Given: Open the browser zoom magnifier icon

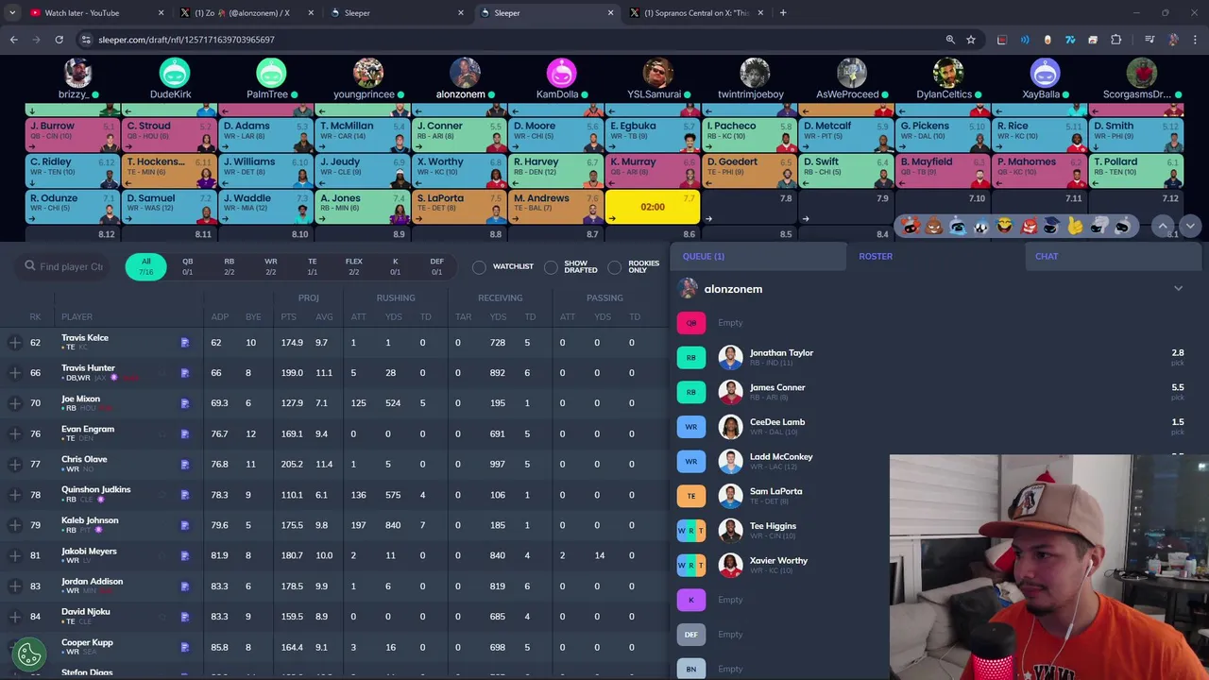Looking at the screenshot, I should click(x=950, y=40).
